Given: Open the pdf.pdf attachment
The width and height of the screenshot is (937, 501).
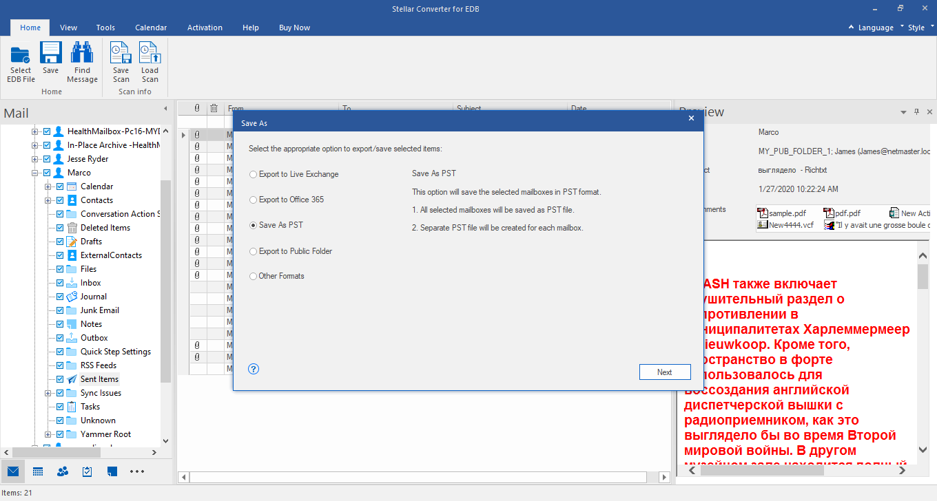Looking at the screenshot, I should [x=842, y=213].
